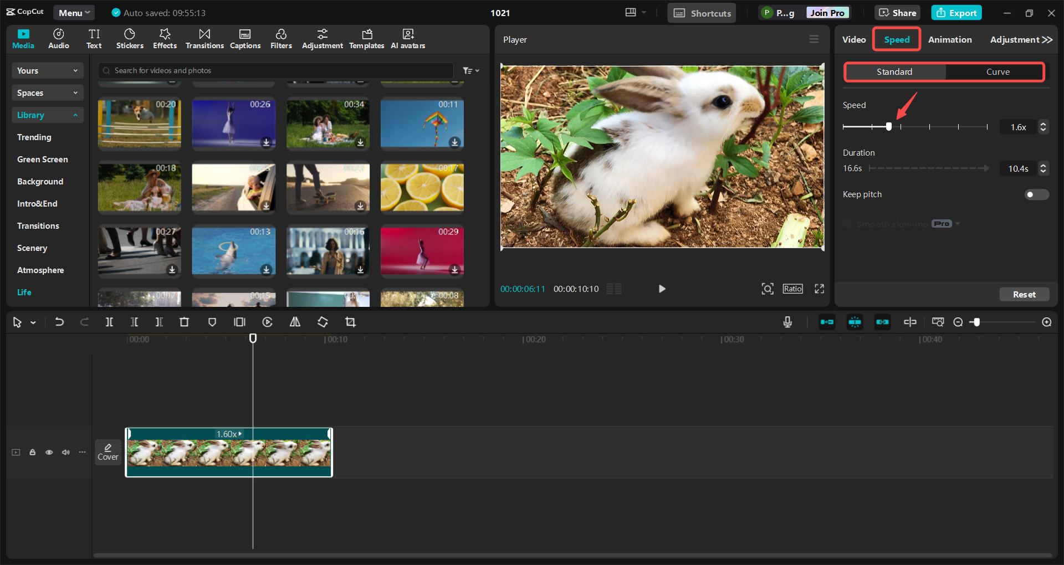The width and height of the screenshot is (1064, 565).
Task: Lock the video track
Action: tap(33, 453)
